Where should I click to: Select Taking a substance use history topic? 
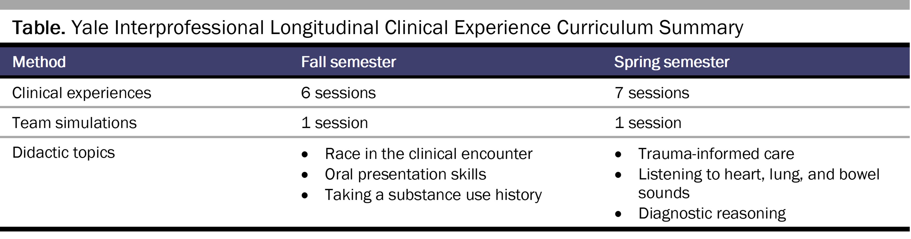coord(433,195)
